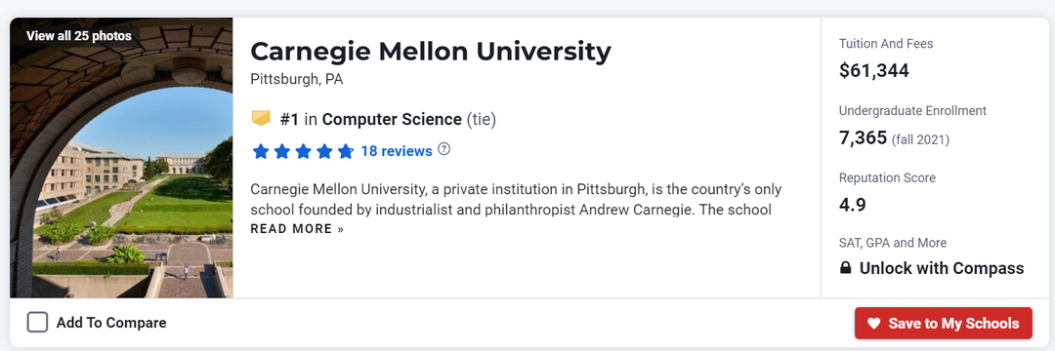Click the Add To Compare label
The image size is (1055, 351).
(111, 323)
